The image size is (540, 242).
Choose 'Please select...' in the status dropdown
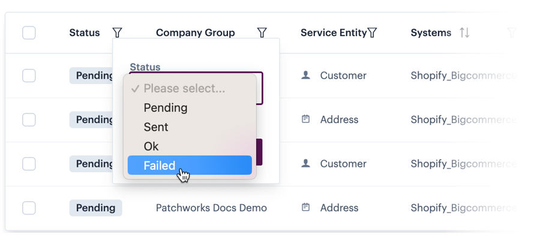click(x=184, y=89)
